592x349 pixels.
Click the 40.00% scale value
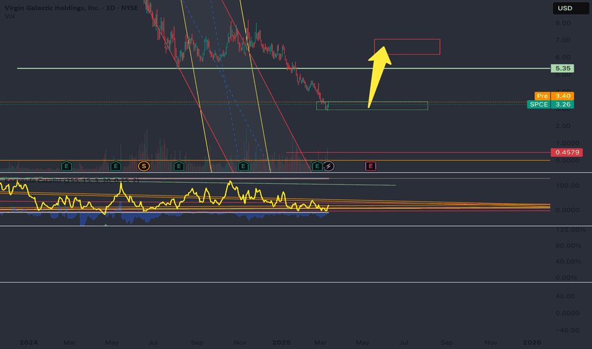pyautogui.click(x=568, y=261)
